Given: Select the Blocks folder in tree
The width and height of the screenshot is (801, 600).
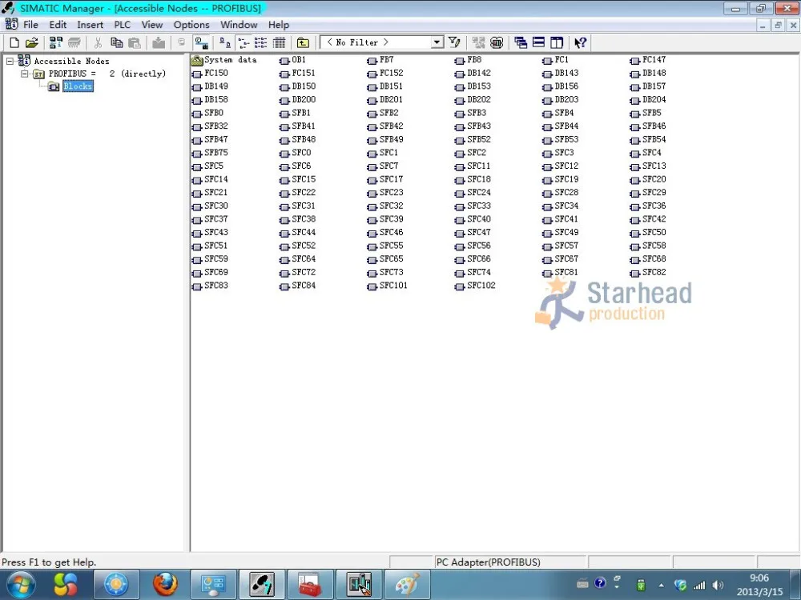Looking at the screenshot, I should [x=78, y=86].
